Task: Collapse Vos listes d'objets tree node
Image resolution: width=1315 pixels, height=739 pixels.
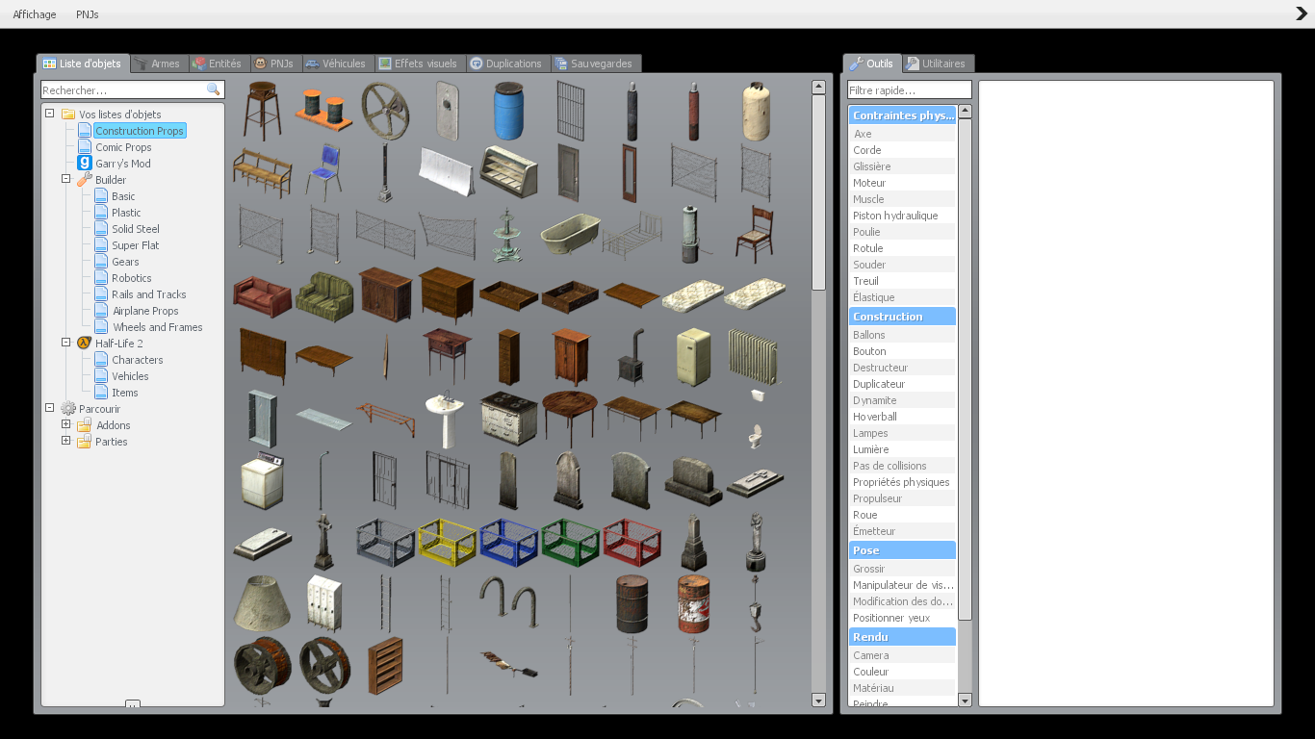Action: tap(50, 114)
